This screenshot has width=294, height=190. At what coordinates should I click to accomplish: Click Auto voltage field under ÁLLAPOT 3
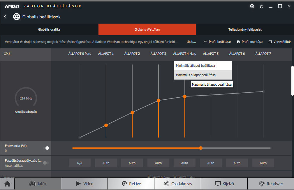coord(159,163)
